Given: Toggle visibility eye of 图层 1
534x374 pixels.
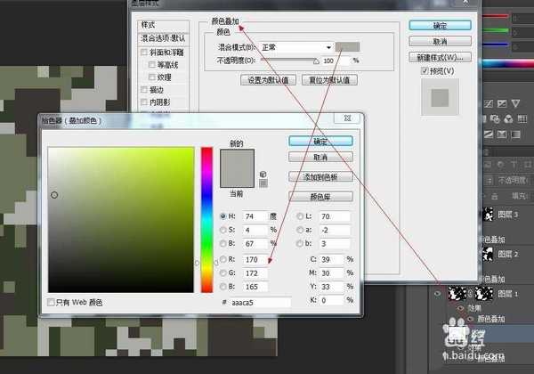Looking at the screenshot, I should pyautogui.click(x=437, y=292).
